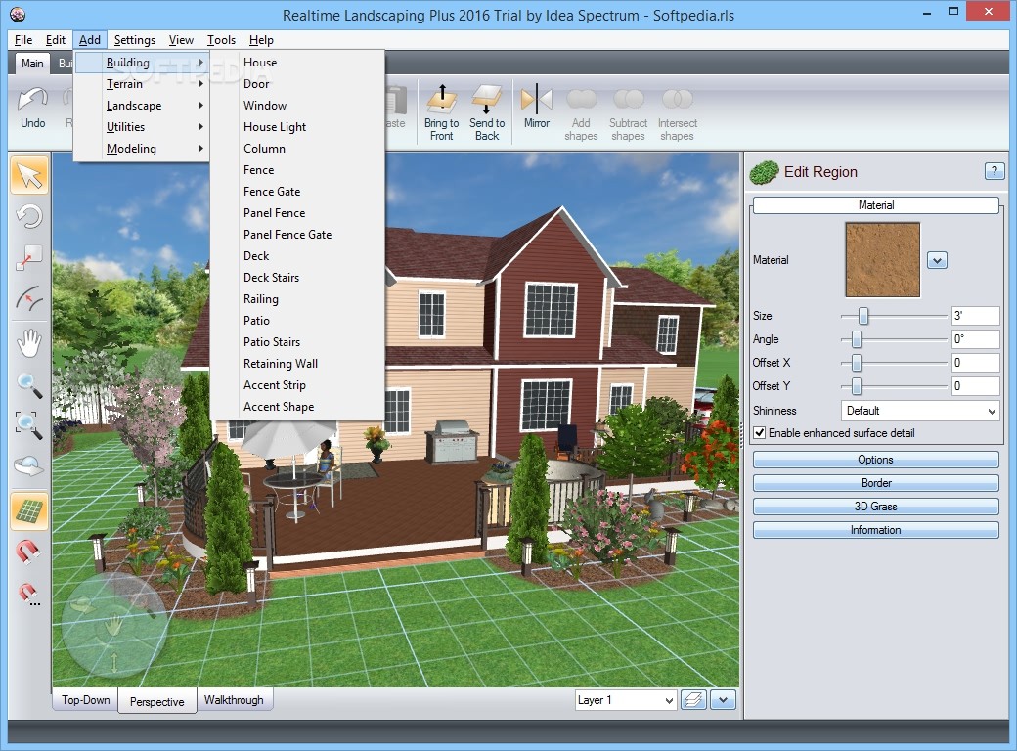Click the Border button
This screenshot has height=751, width=1017.
tap(875, 483)
